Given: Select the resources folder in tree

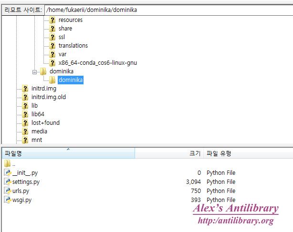Looking at the screenshot, I should click(x=71, y=20).
